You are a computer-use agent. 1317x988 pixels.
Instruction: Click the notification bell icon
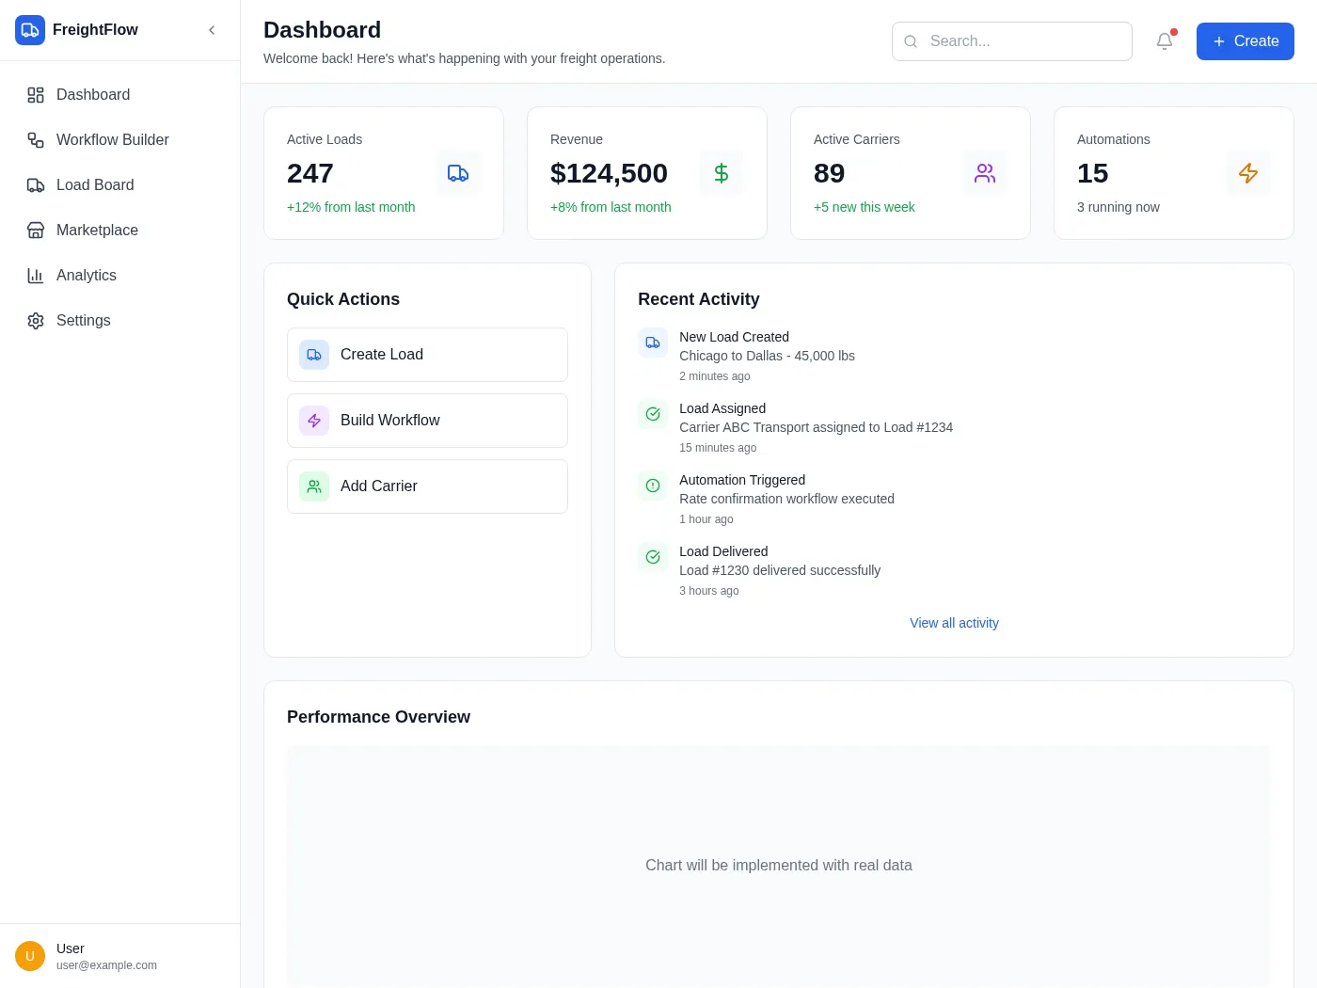1165,41
